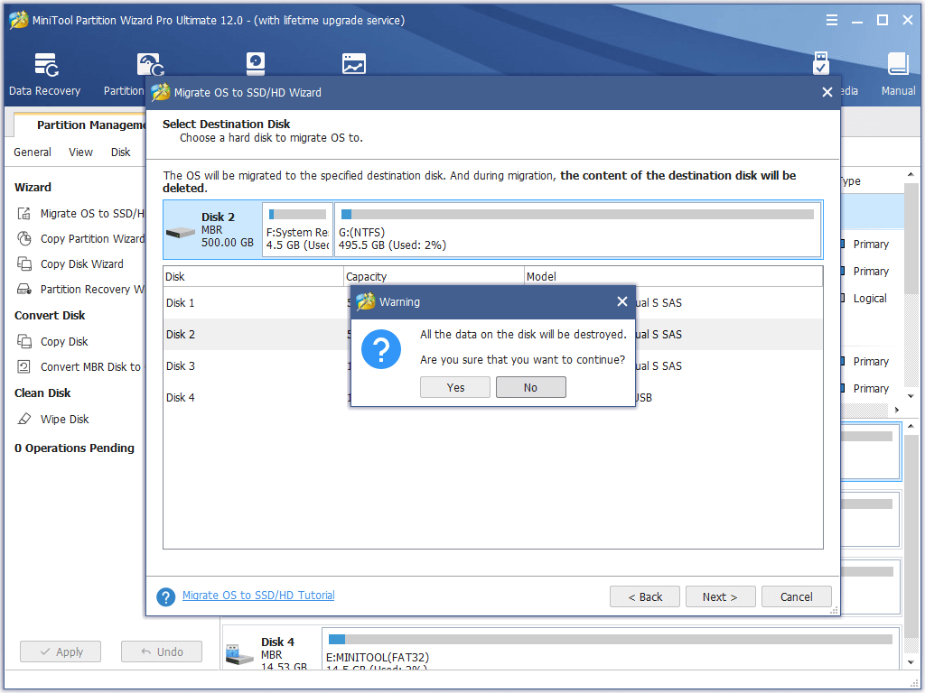This screenshot has height=693, width=925.
Task: Click Wipe Disk entry text
Action: point(64,419)
